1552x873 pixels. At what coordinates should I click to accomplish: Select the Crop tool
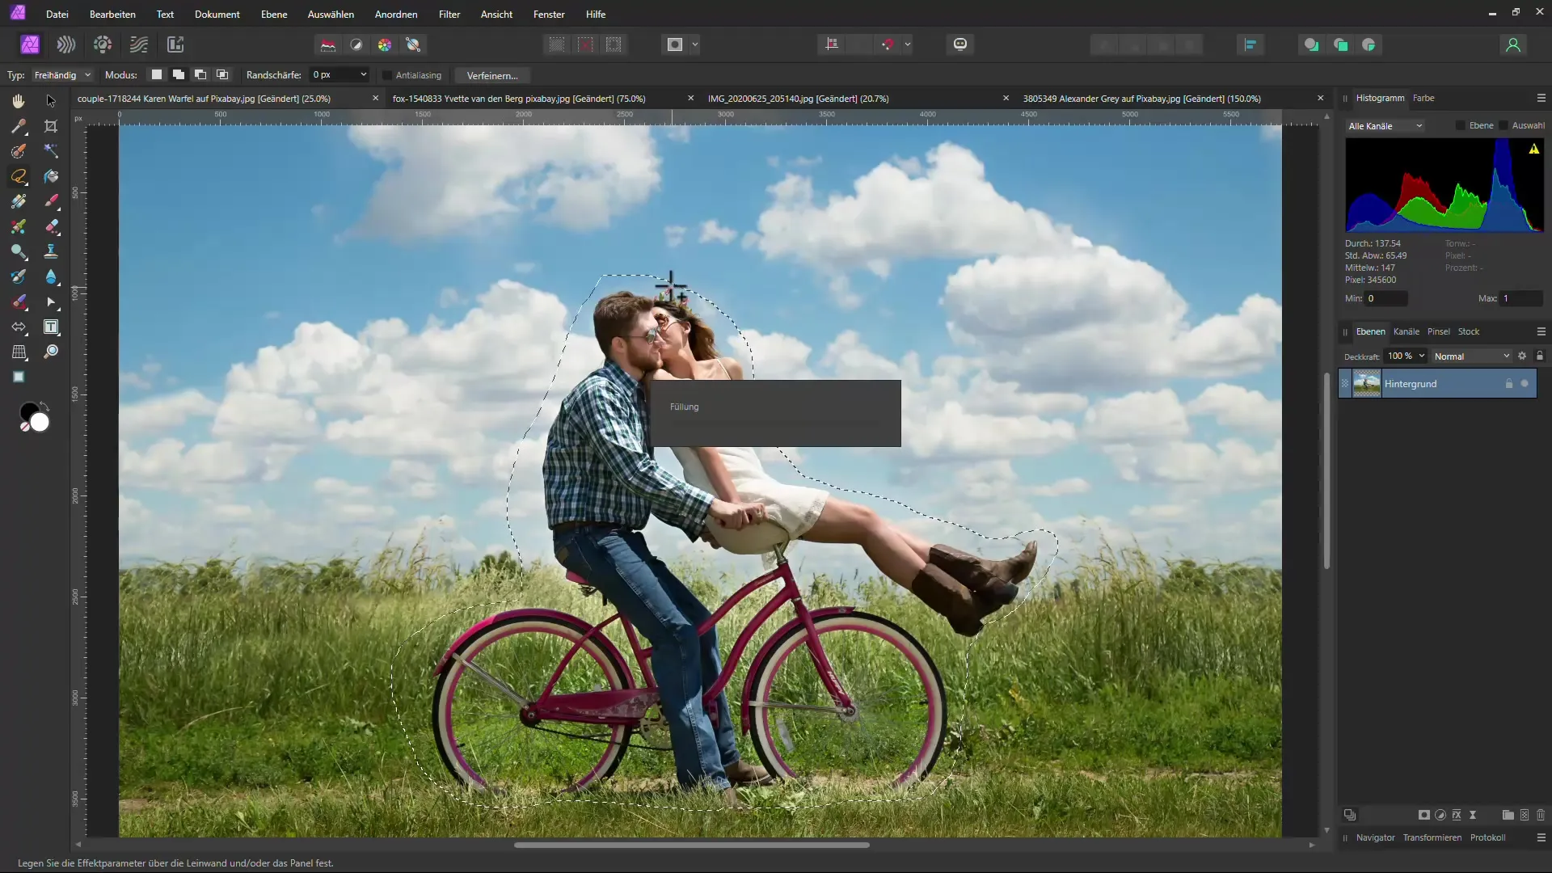coord(51,126)
